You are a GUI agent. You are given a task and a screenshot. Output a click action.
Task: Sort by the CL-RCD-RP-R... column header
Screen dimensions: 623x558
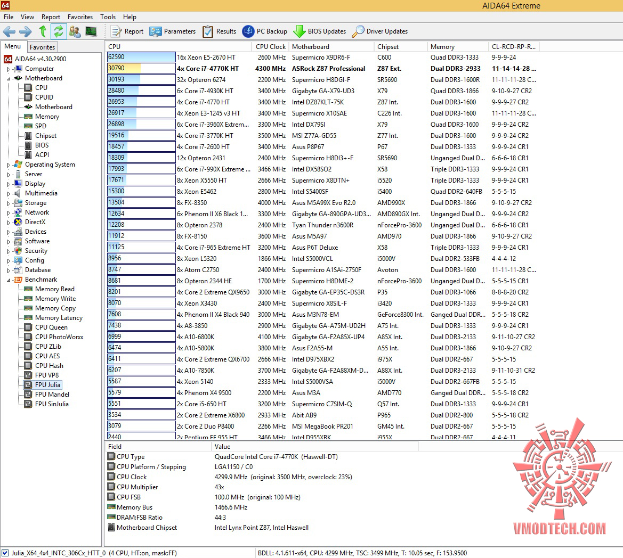click(x=514, y=47)
